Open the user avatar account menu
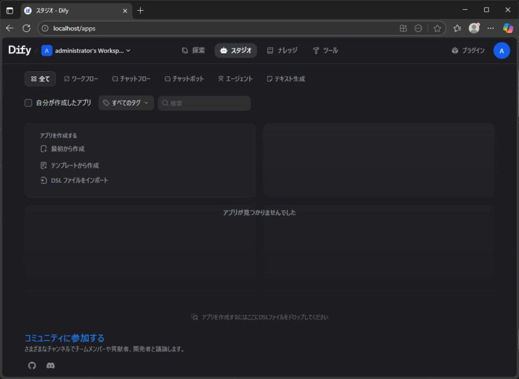This screenshot has height=379, width=519. [x=501, y=51]
